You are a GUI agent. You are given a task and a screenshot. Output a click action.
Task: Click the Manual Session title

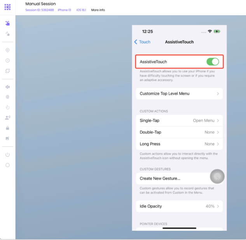click(40, 4)
